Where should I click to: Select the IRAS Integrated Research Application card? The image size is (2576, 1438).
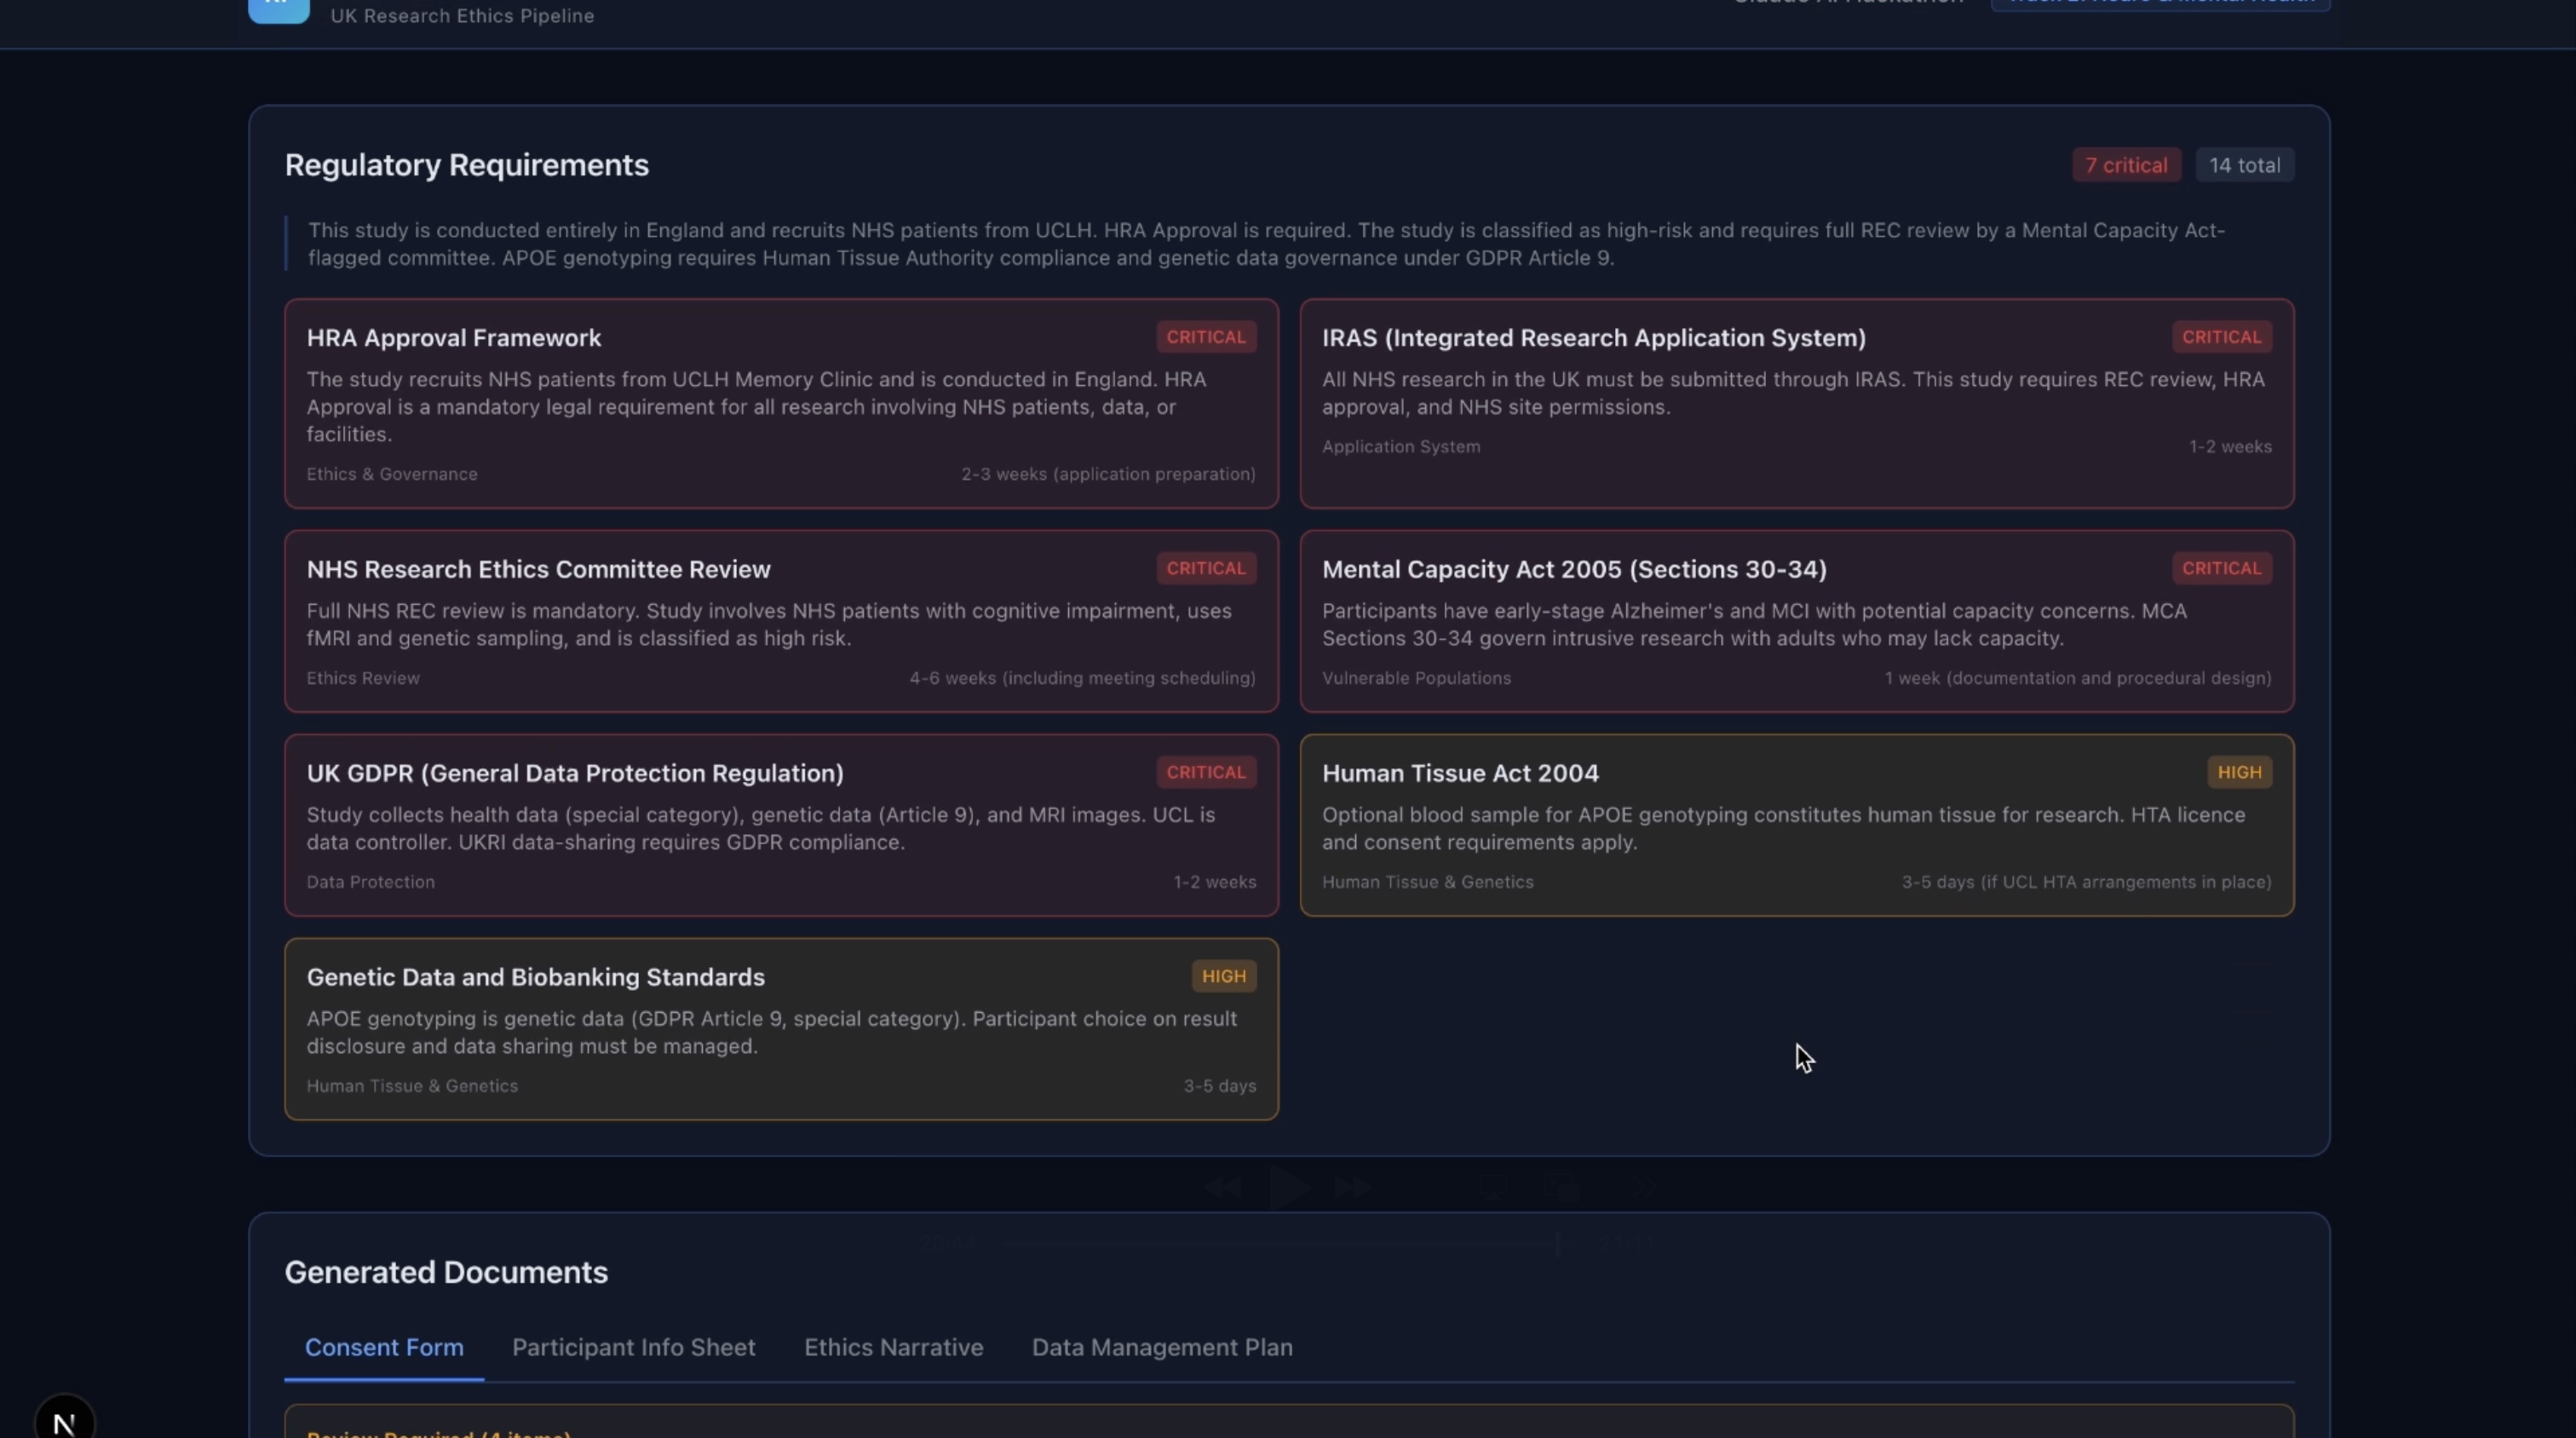pos(1796,403)
